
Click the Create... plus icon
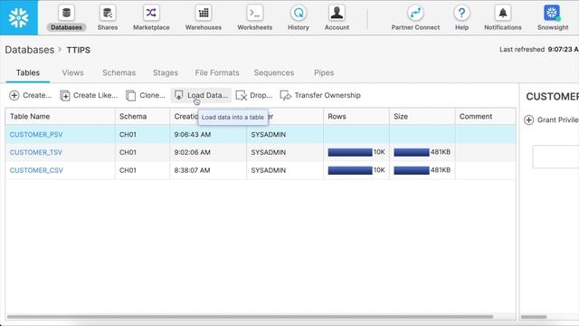pyautogui.click(x=14, y=95)
